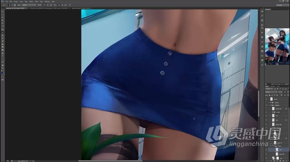Select the Clone Stamp tool

tap(3, 35)
